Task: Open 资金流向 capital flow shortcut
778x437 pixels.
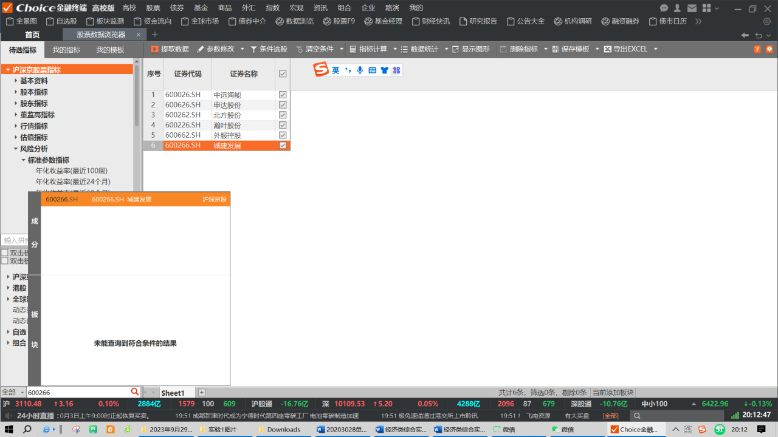Action: coord(153,21)
